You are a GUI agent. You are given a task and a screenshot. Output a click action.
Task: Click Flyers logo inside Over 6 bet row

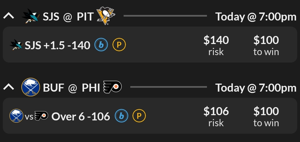[x=41, y=116]
